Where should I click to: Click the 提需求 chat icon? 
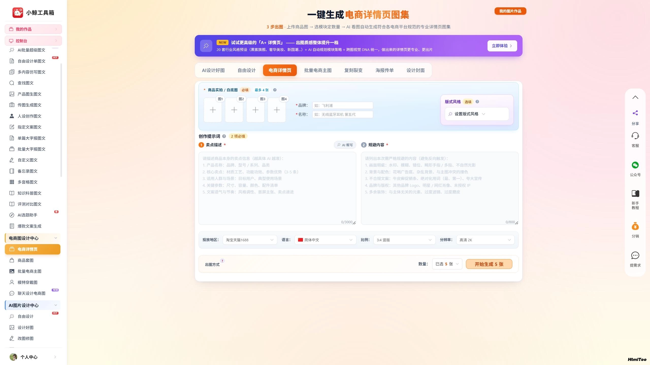(635, 255)
